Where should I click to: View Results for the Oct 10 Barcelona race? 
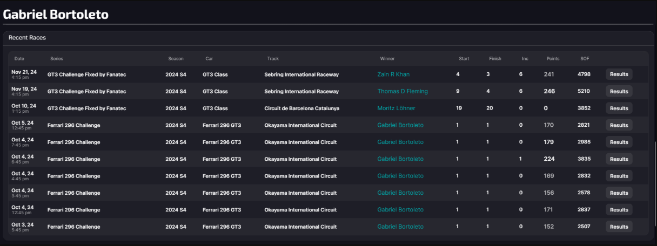[x=619, y=108]
